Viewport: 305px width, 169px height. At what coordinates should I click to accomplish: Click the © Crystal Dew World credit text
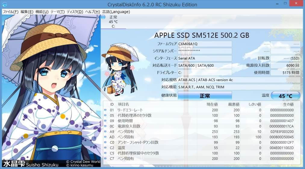click(x=83, y=162)
